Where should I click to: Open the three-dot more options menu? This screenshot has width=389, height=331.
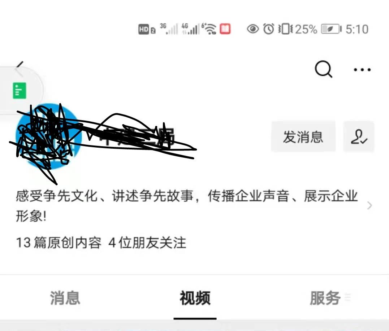(362, 70)
